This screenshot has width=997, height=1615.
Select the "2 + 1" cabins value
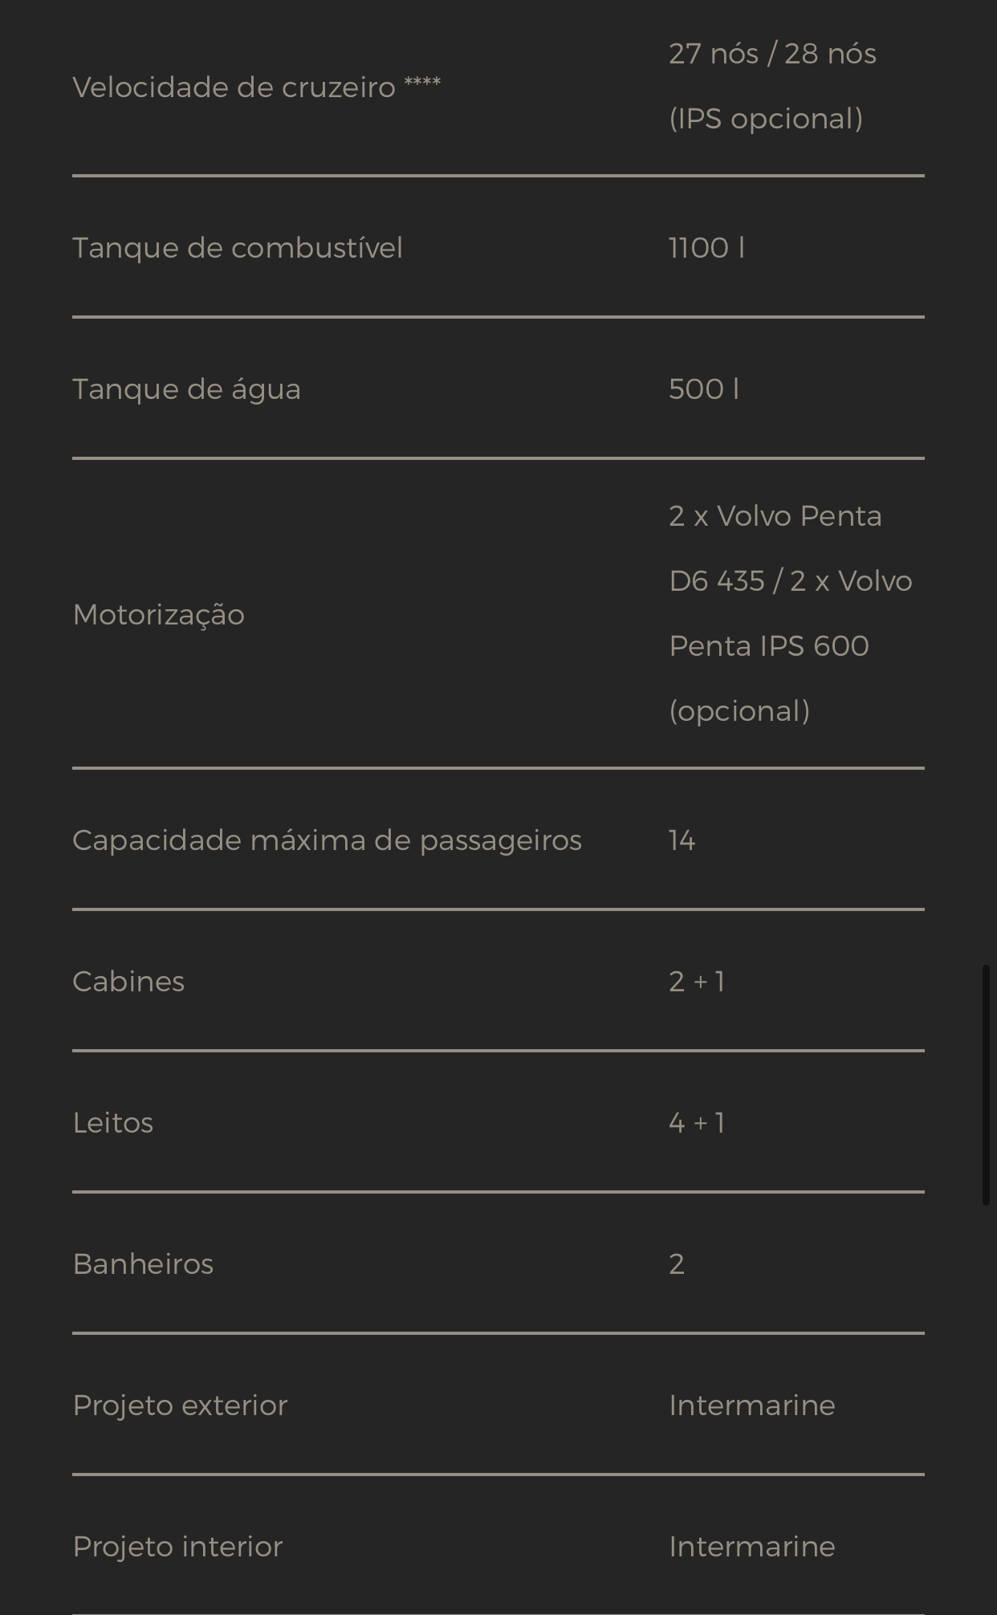(x=696, y=982)
